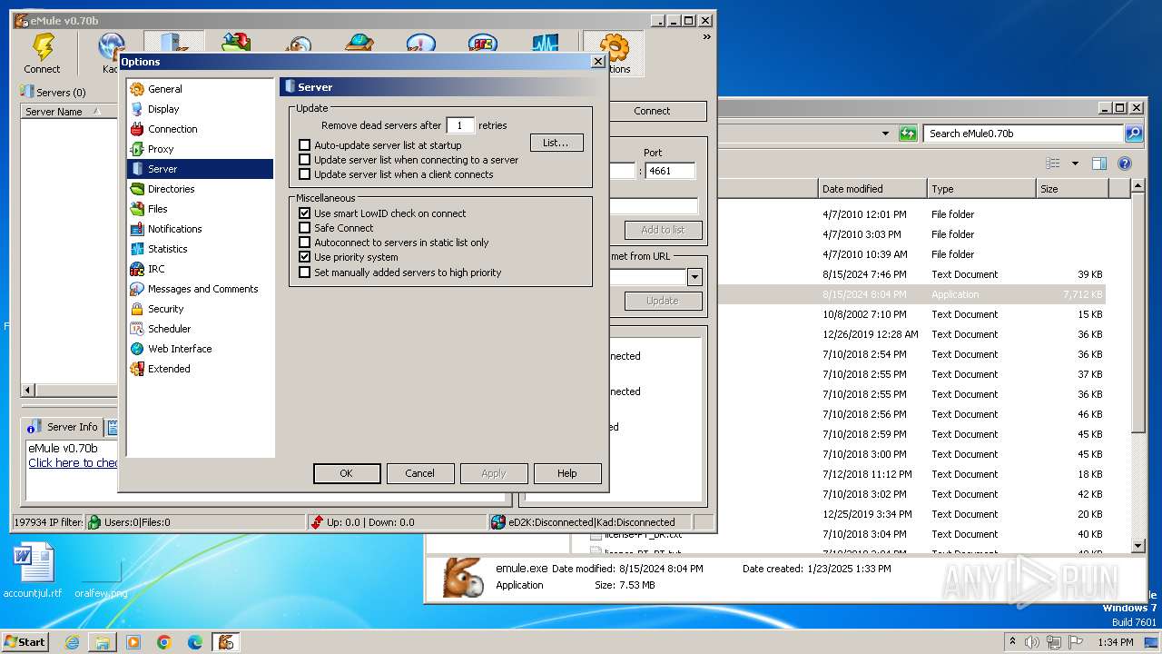The width and height of the screenshot is (1162, 654).
Task: Focus the Search eMule0.70b box
Action: click(x=1024, y=134)
